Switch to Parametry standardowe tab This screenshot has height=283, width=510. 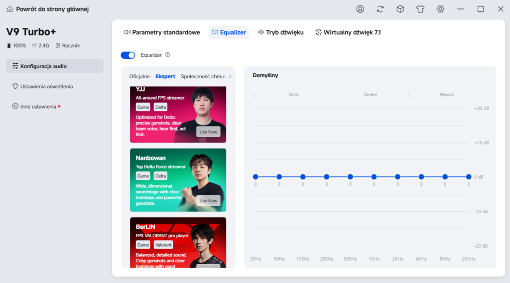(x=162, y=32)
